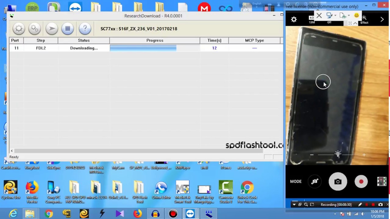Image resolution: width=390 pixels, height=219 pixels.
Task: Open the MediaTek Smart Tool desktop shortcut
Action: coord(183,192)
